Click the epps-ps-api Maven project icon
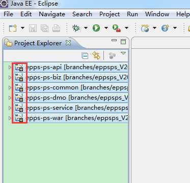Viewport: 190px width, 183px height. [x=19, y=68]
